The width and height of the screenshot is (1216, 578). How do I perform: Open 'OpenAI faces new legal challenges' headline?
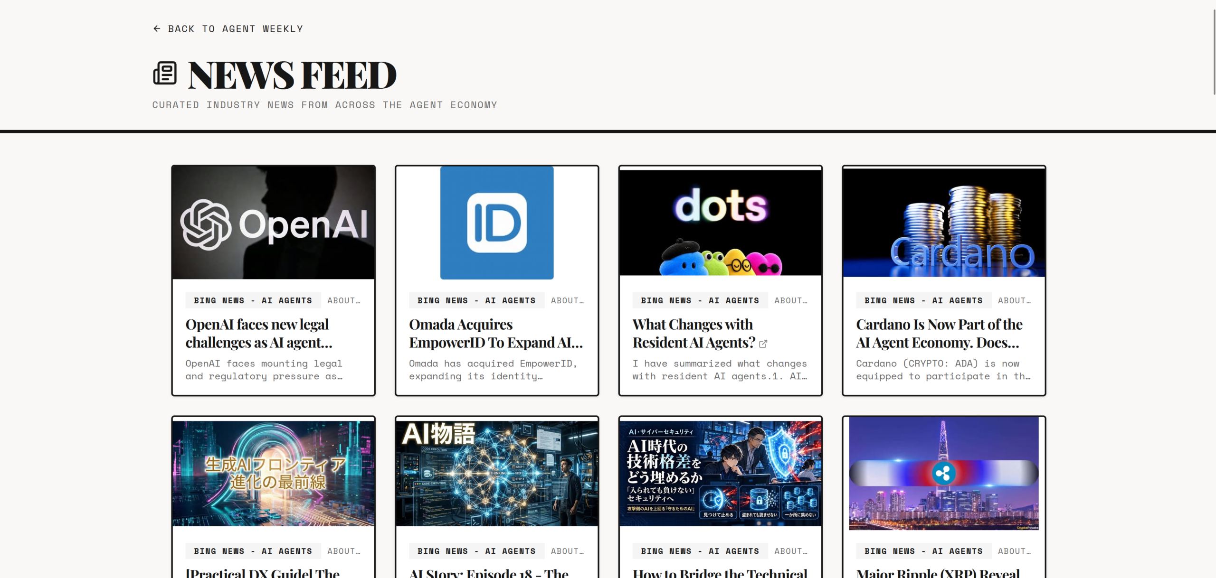[x=259, y=333]
